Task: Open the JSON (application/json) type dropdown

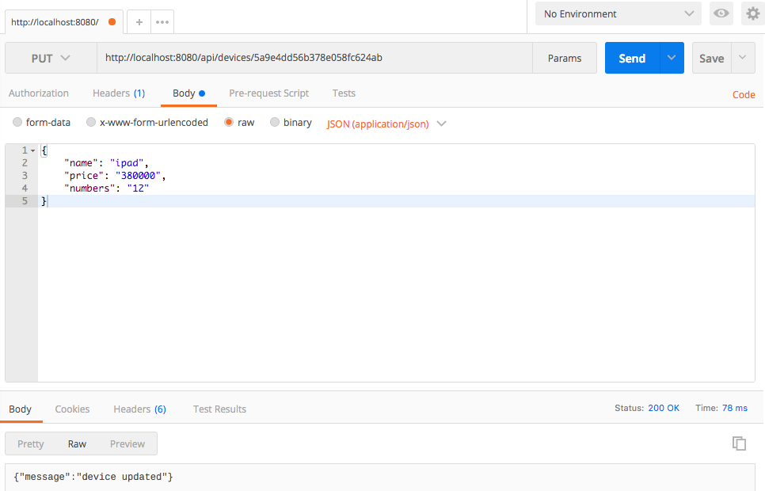Action: click(386, 124)
